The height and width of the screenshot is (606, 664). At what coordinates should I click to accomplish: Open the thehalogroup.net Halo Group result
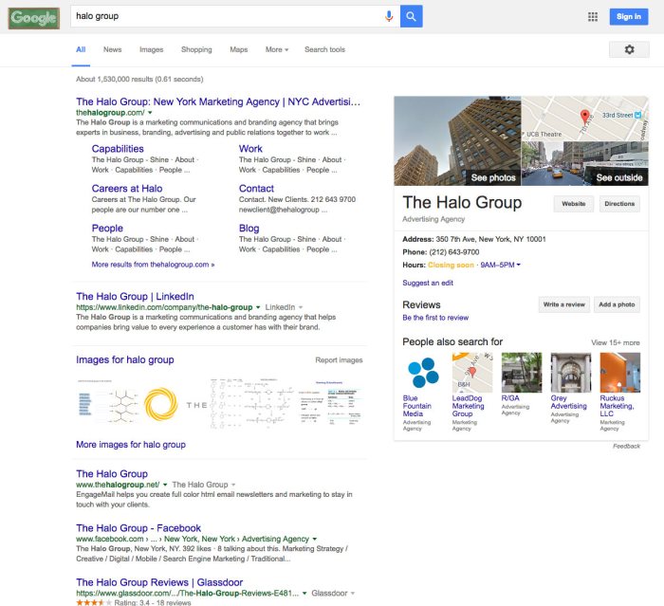click(112, 474)
